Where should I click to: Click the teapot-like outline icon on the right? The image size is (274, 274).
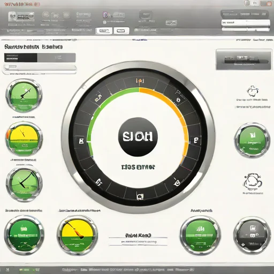(x=252, y=181)
